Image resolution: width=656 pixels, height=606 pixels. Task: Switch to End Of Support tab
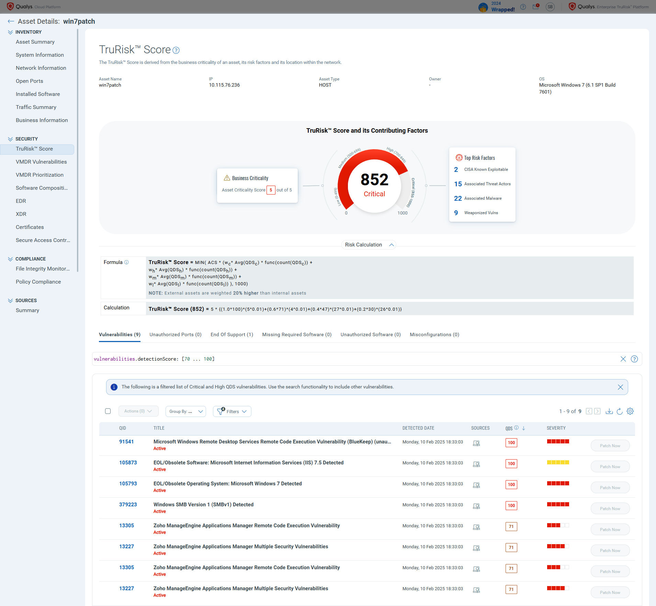pos(231,334)
